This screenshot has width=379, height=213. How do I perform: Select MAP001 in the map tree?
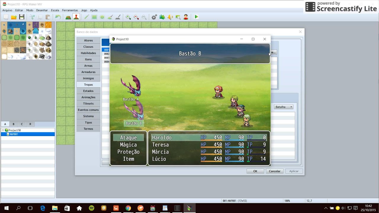[x=14, y=134]
